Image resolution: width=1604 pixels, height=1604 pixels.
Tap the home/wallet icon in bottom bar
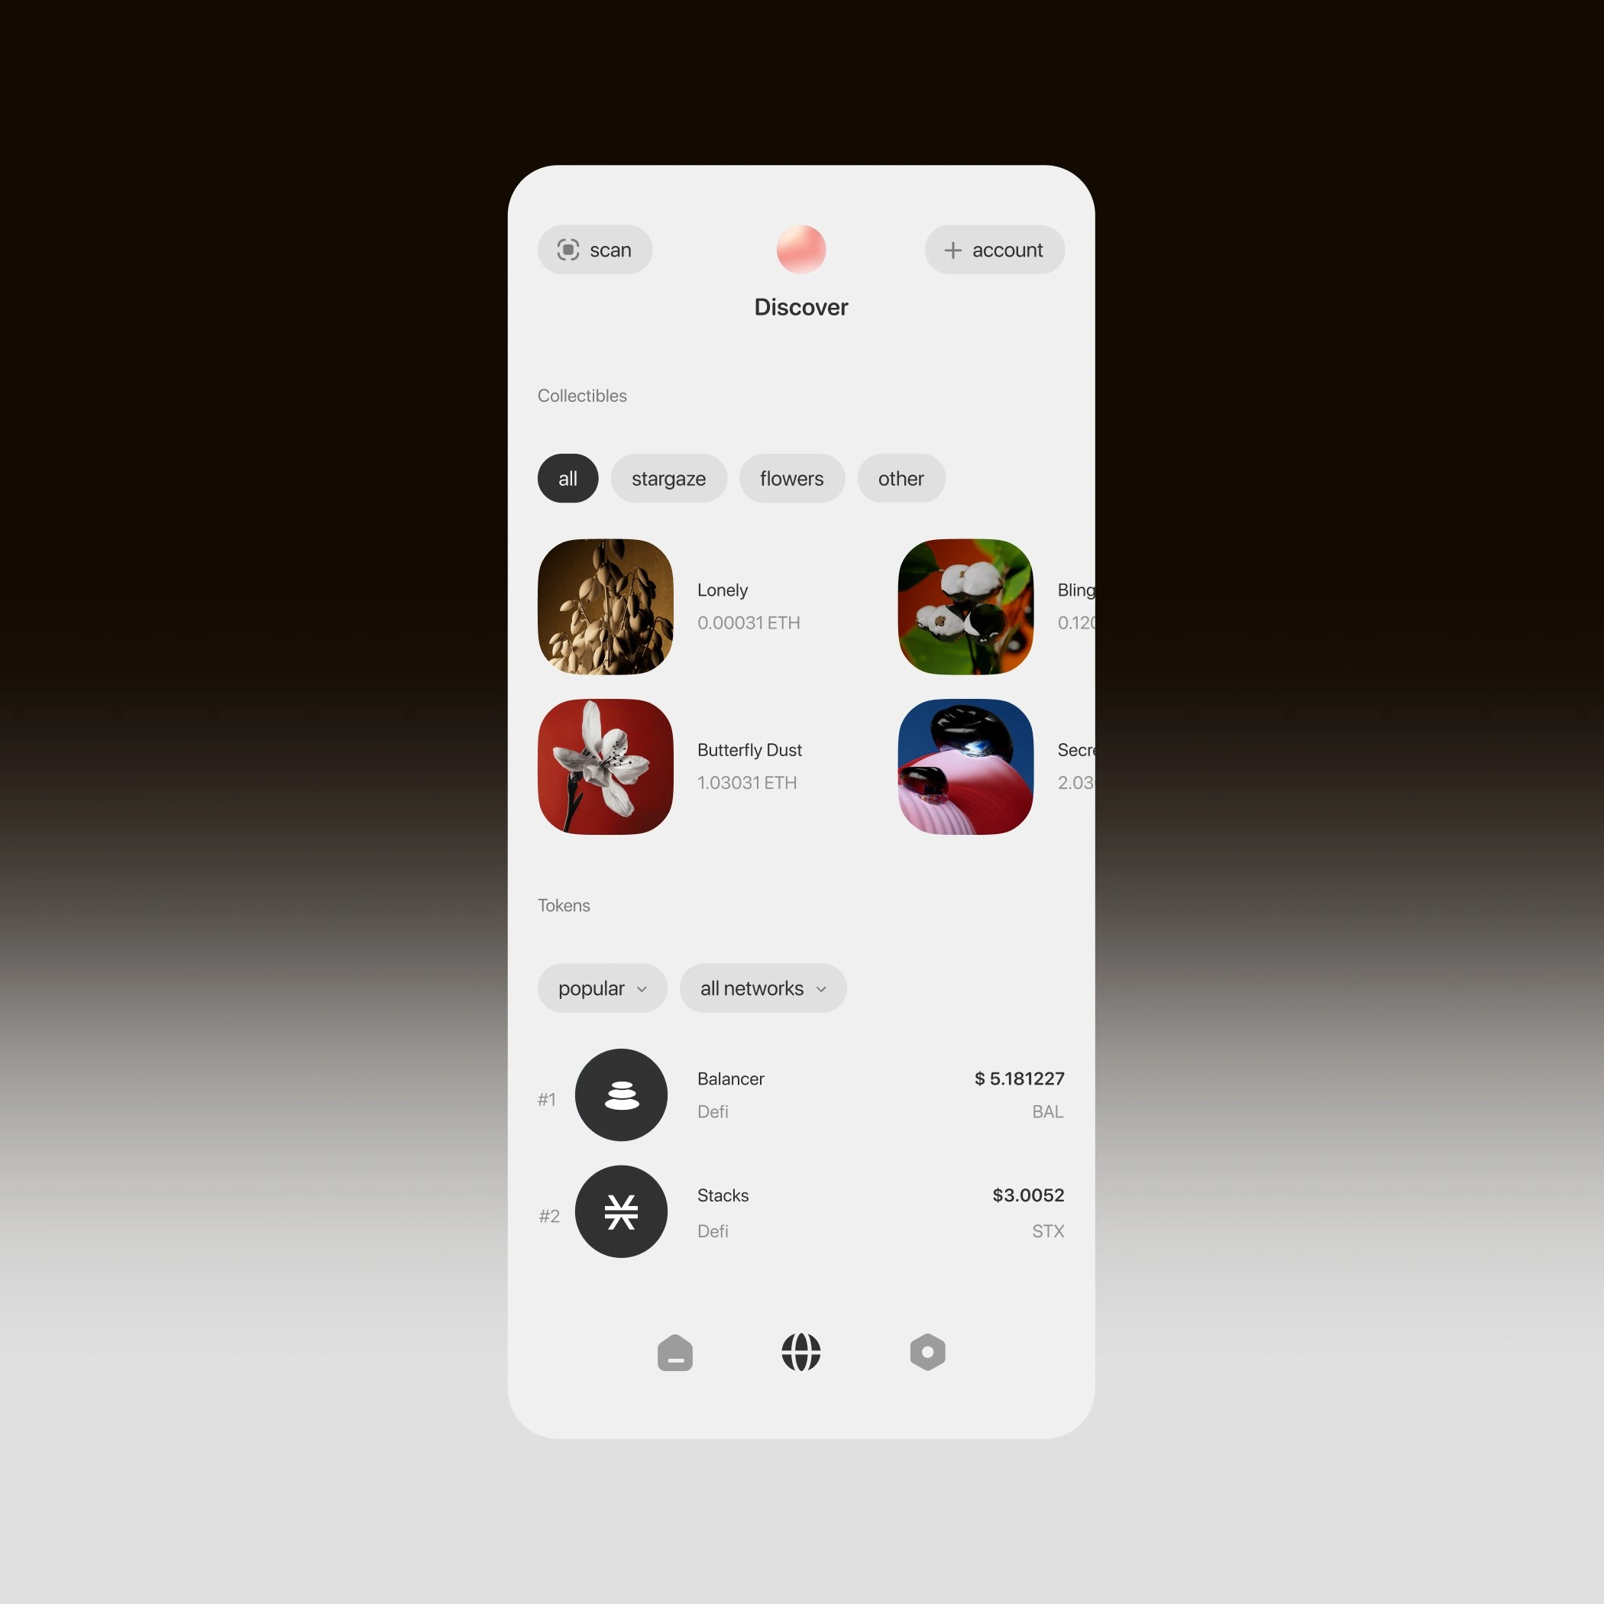[x=673, y=1353]
